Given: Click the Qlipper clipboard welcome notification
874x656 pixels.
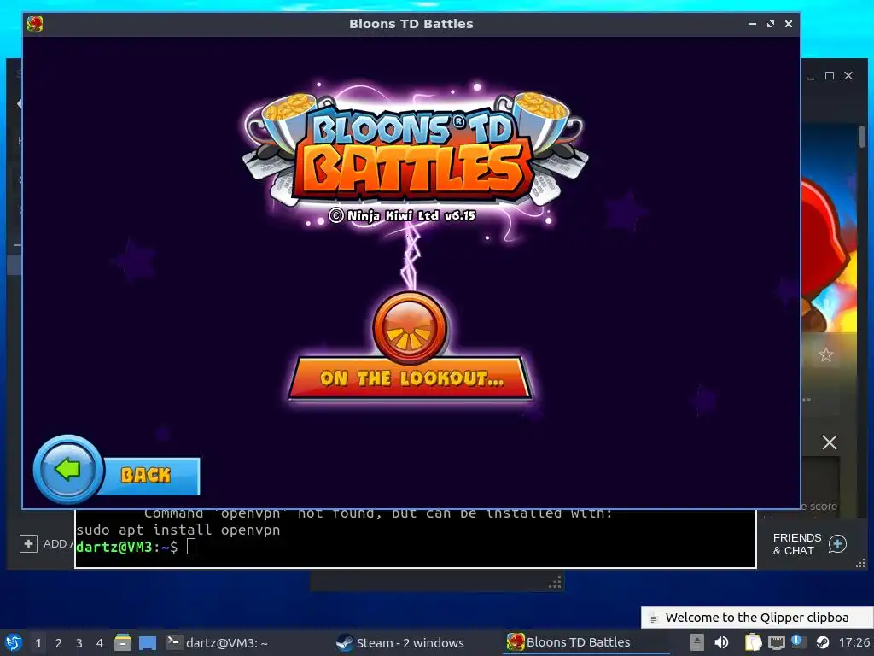Looking at the screenshot, I should coord(757,618).
